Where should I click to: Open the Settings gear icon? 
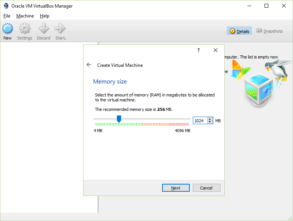click(x=25, y=28)
